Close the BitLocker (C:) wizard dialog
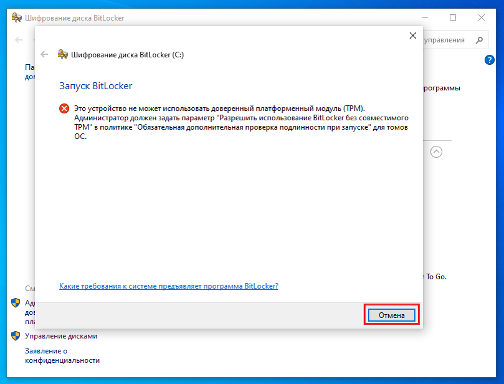504x384 pixels. coord(412,36)
